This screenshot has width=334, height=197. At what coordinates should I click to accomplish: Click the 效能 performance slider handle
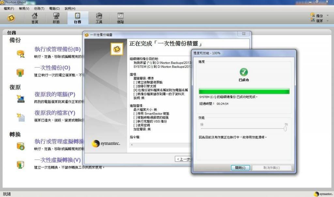pos(285,129)
